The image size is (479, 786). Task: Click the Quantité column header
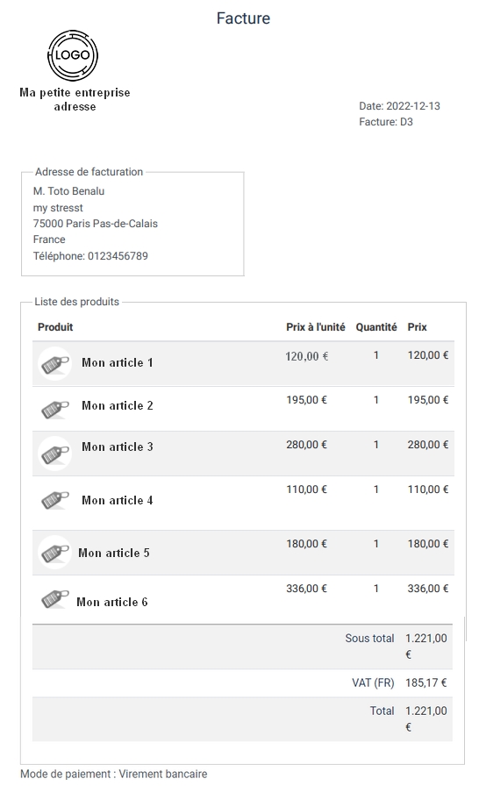click(x=376, y=327)
